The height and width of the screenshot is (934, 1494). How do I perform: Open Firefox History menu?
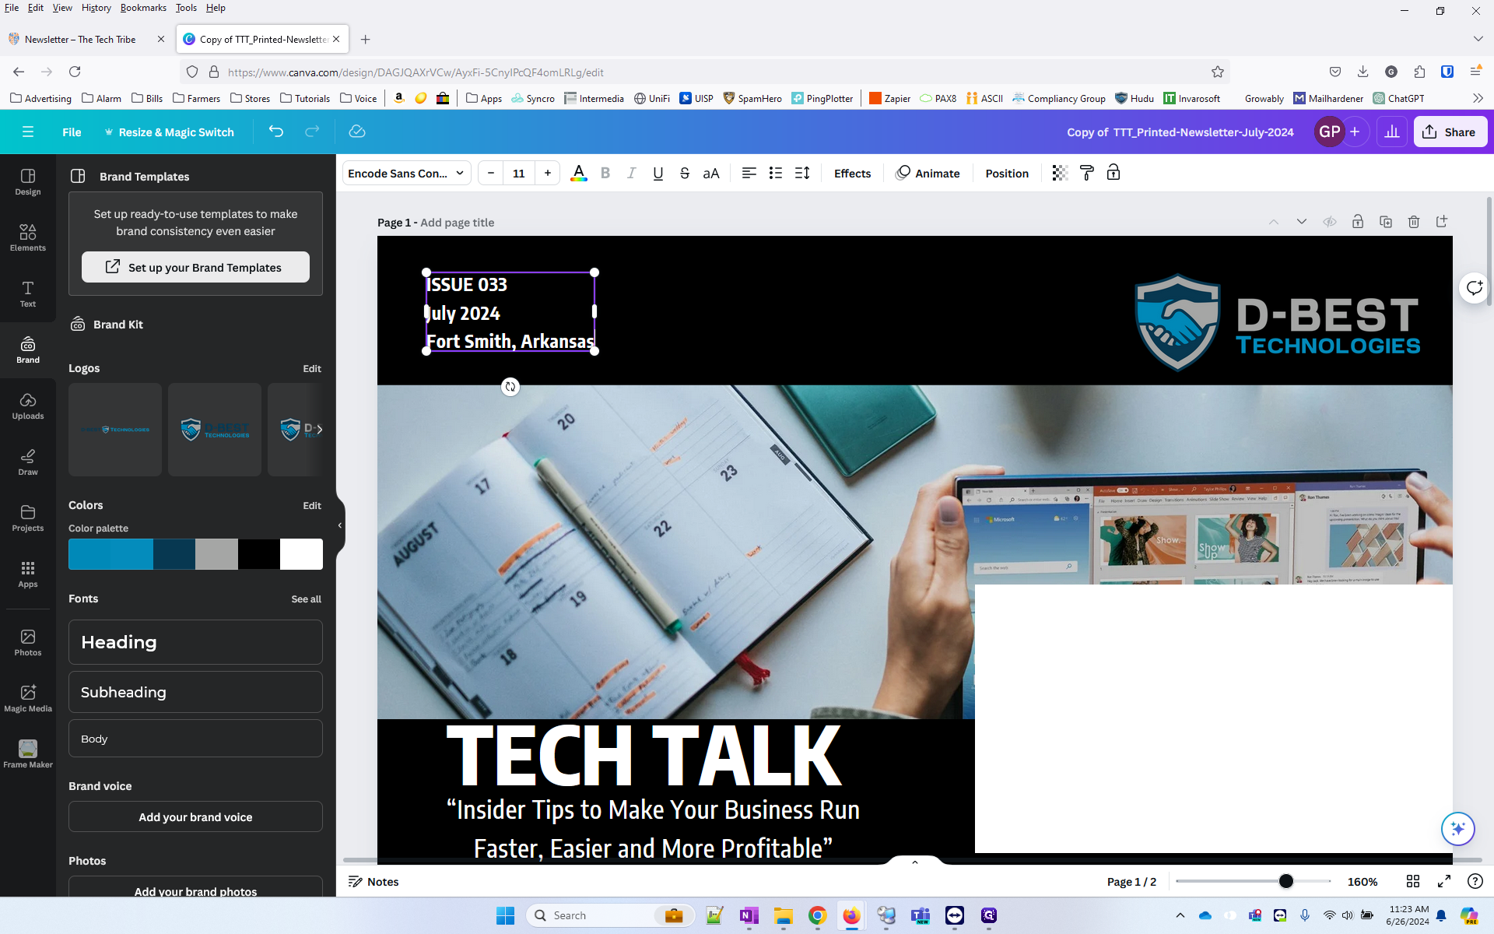click(96, 8)
